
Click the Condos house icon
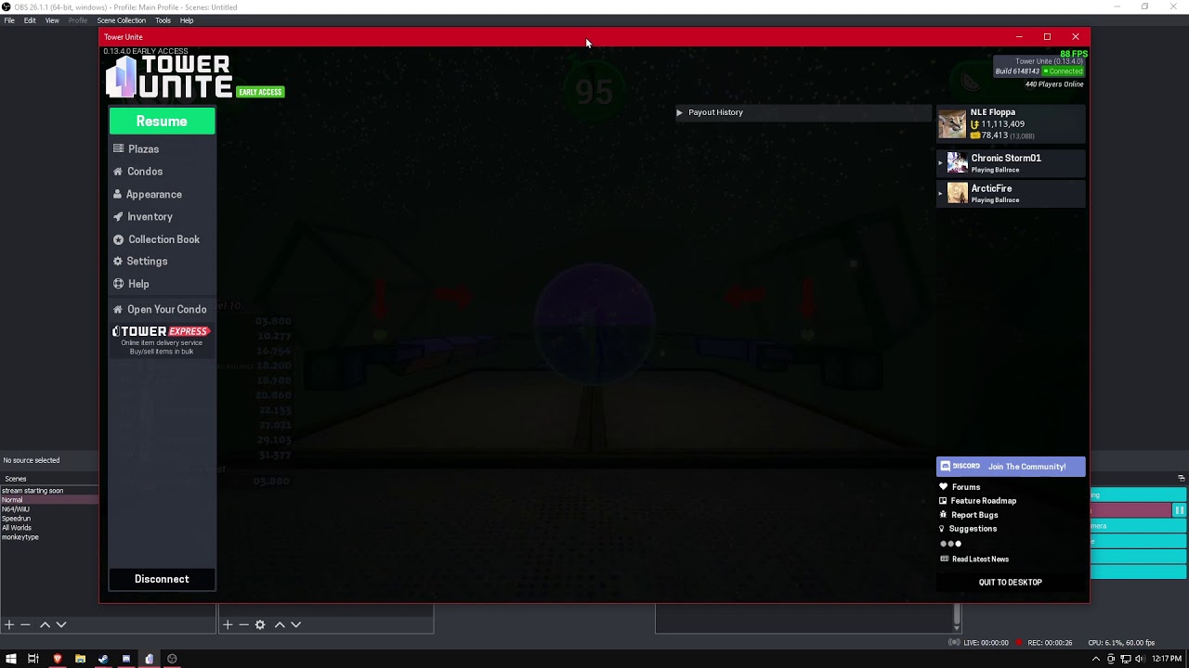pos(118,172)
